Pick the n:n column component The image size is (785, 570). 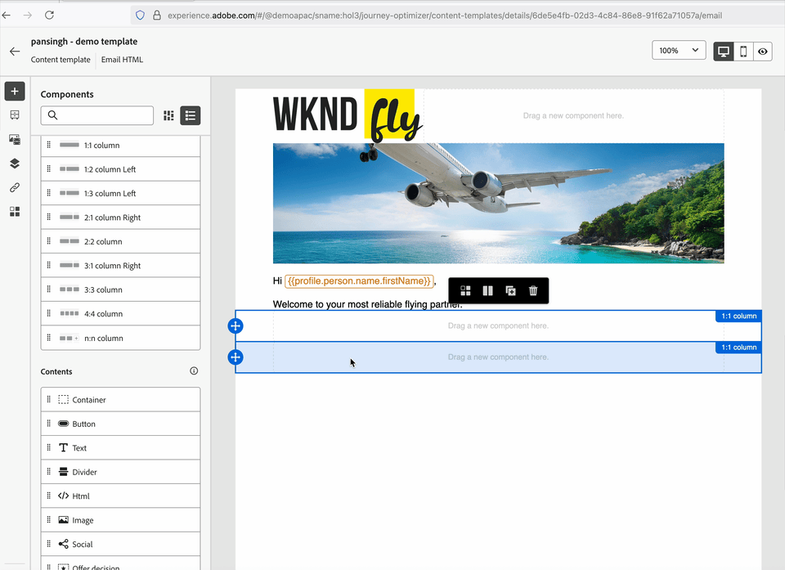pos(121,338)
